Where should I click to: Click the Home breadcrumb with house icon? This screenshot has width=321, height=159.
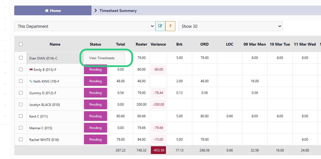53,11
